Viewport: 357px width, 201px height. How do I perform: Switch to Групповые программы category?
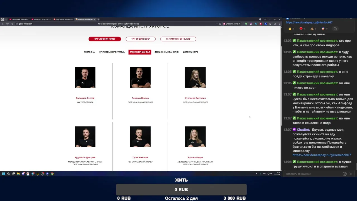tap(112, 52)
